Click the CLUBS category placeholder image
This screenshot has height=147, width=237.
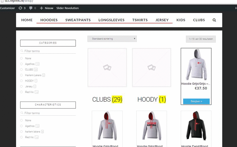(107, 68)
